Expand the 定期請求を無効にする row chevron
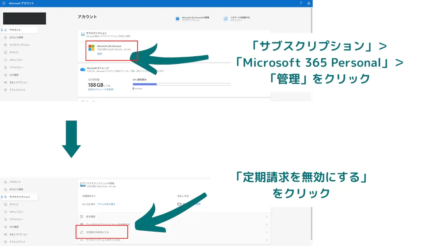The image size is (437, 246). (x=266, y=232)
